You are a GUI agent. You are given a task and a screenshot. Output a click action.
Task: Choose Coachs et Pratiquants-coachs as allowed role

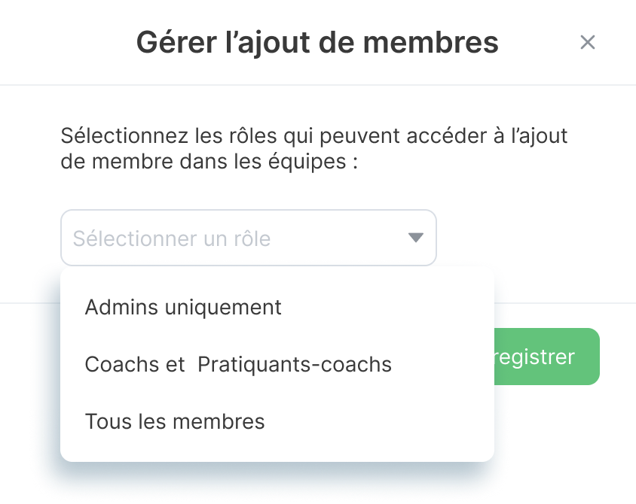(x=239, y=364)
